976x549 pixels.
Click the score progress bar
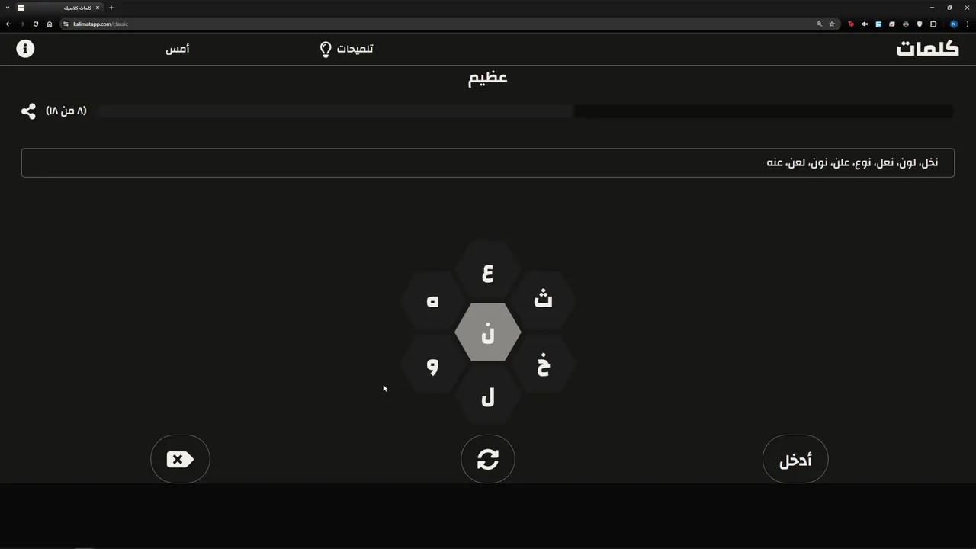[525, 111]
